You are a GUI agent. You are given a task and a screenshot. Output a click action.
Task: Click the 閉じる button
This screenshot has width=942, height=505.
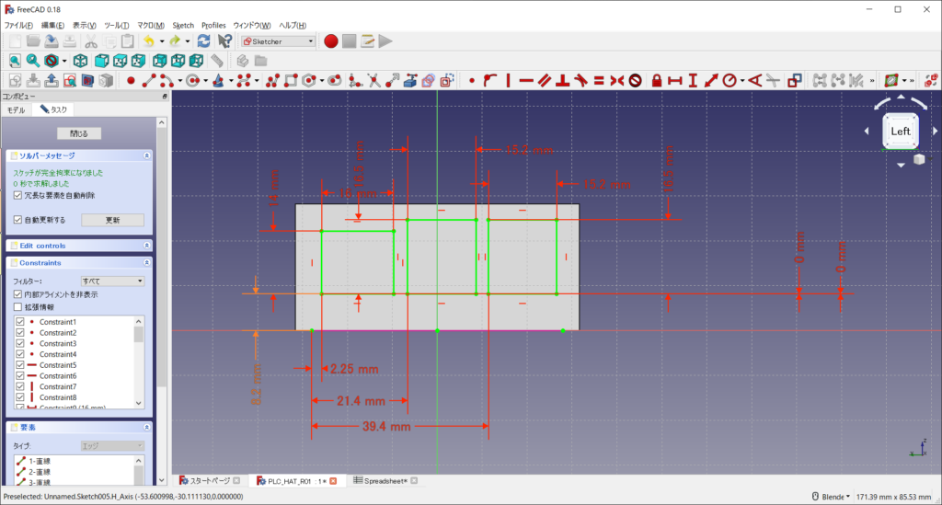click(x=79, y=133)
